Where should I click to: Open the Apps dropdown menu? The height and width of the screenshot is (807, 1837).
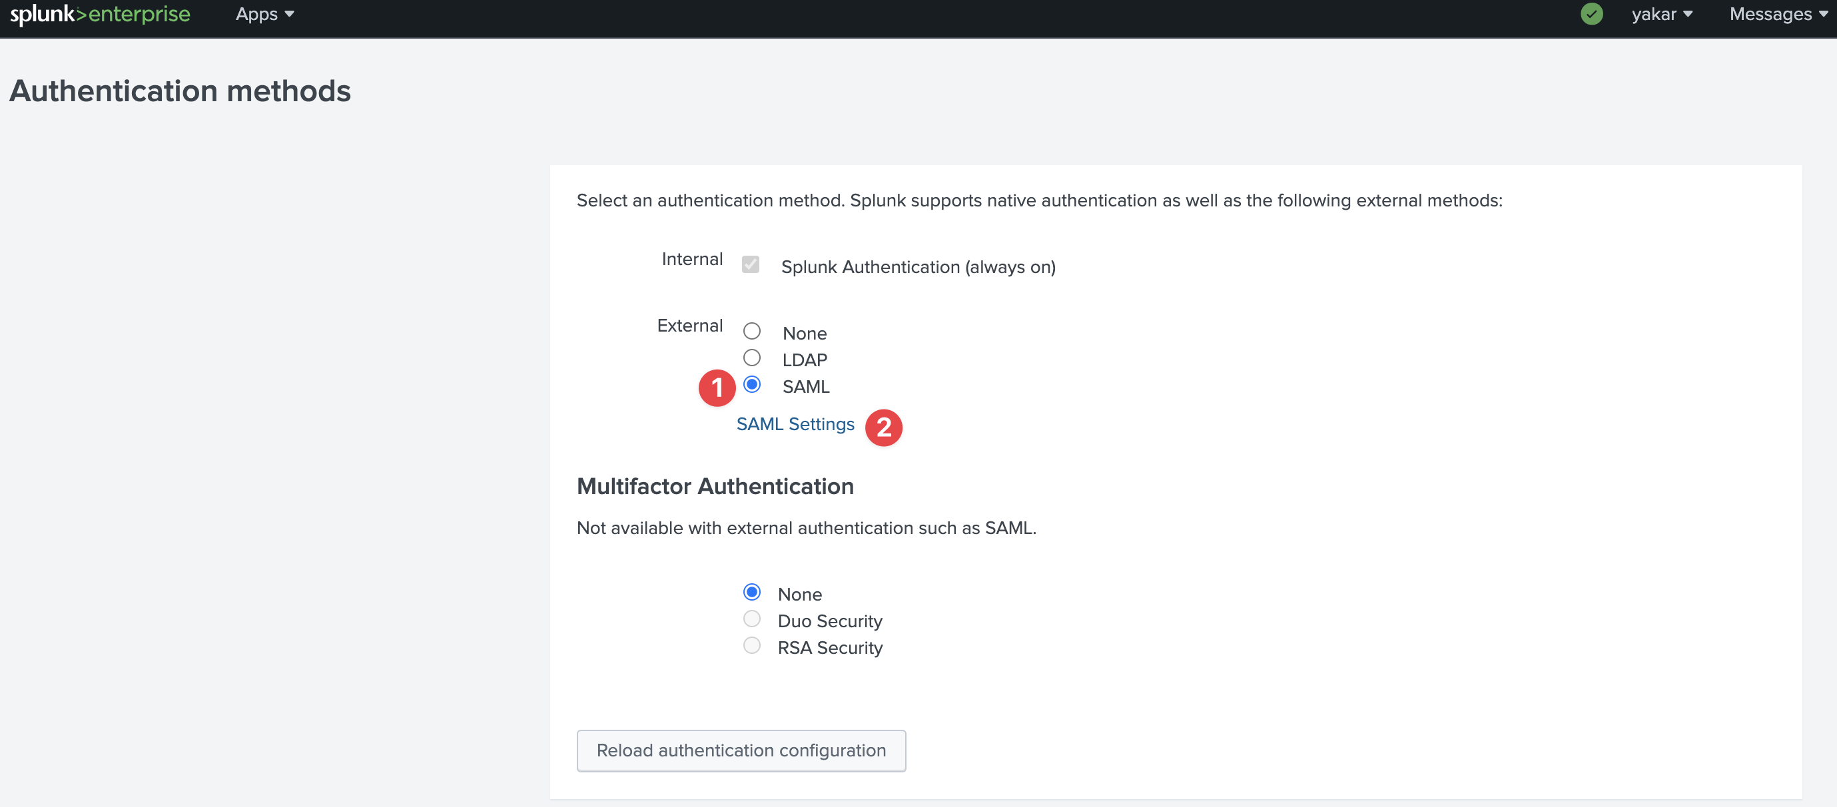(264, 14)
